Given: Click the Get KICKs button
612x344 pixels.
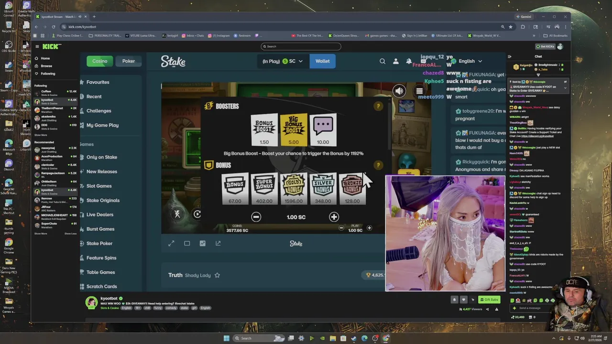Looking at the screenshot, I should 545,46.
